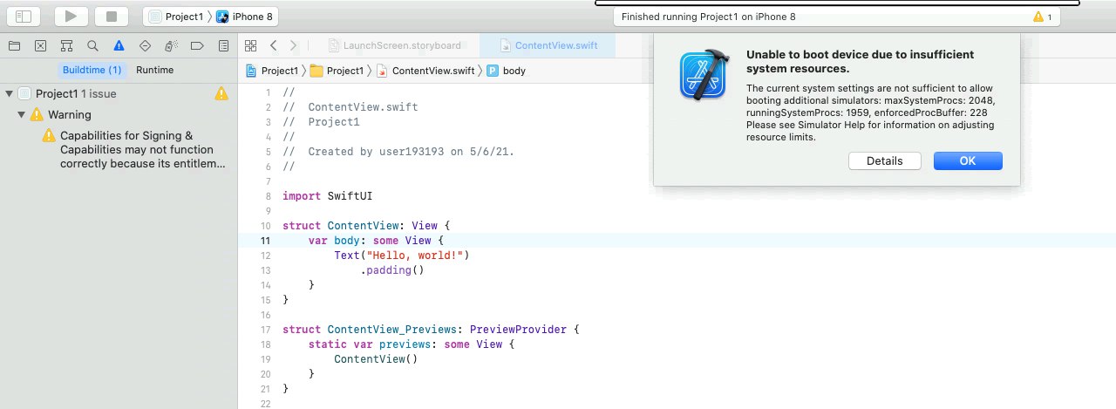1116x409 pixels.
Task: Collapse the Warning group
Action: click(x=23, y=114)
